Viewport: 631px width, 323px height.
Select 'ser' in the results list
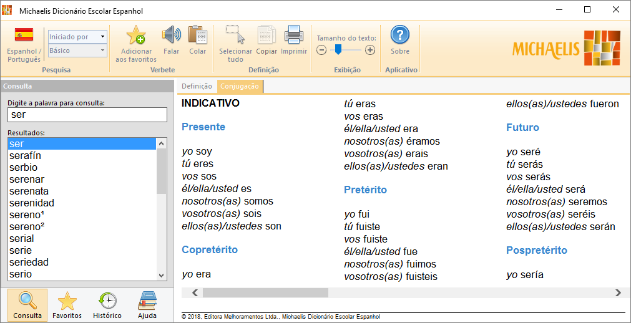coord(82,143)
